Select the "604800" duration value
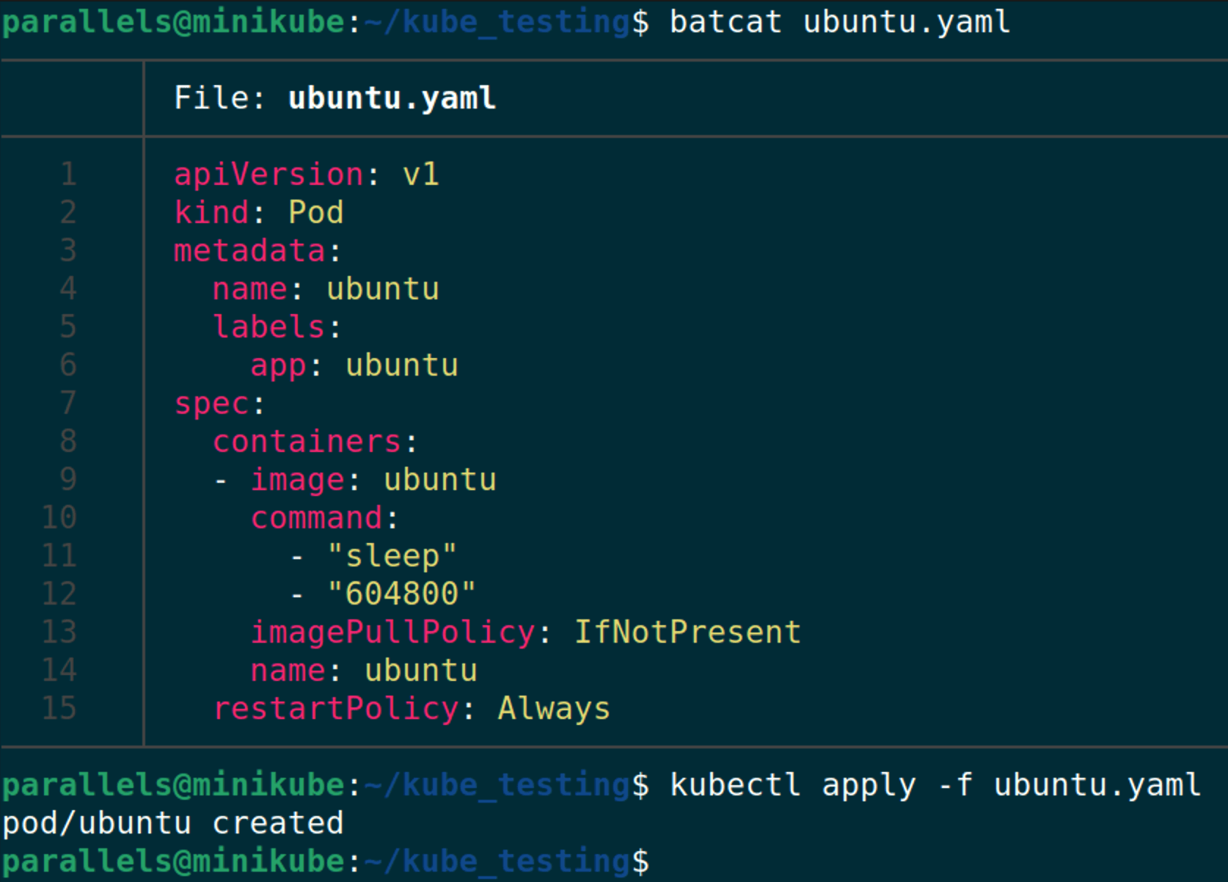This screenshot has height=882, width=1228. click(x=403, y=594)
